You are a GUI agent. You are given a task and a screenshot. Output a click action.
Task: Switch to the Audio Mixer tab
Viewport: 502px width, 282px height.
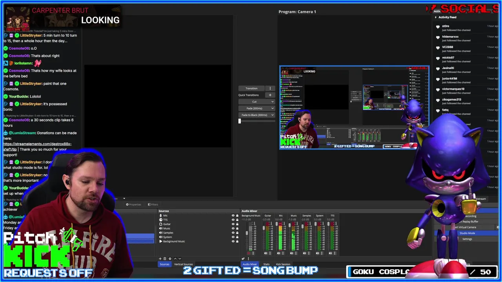click(x=249, y=264)
